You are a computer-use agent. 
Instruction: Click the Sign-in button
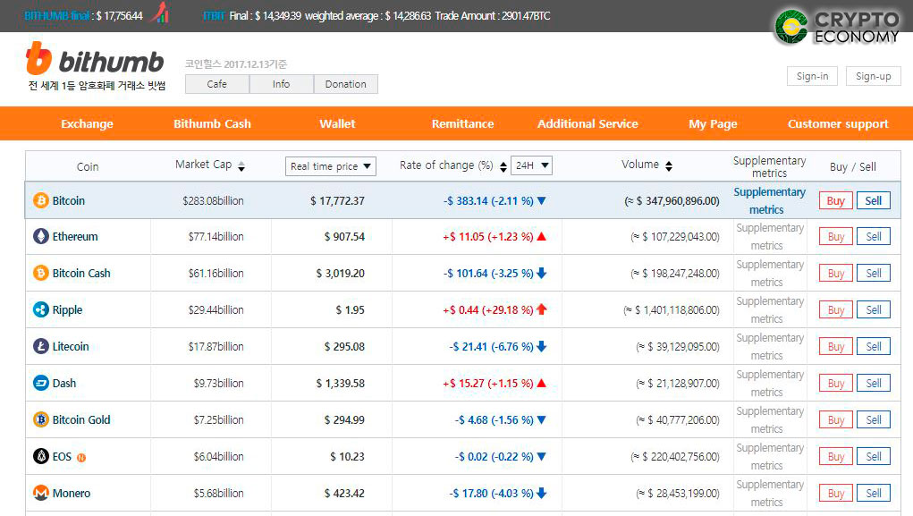[812, 76]
